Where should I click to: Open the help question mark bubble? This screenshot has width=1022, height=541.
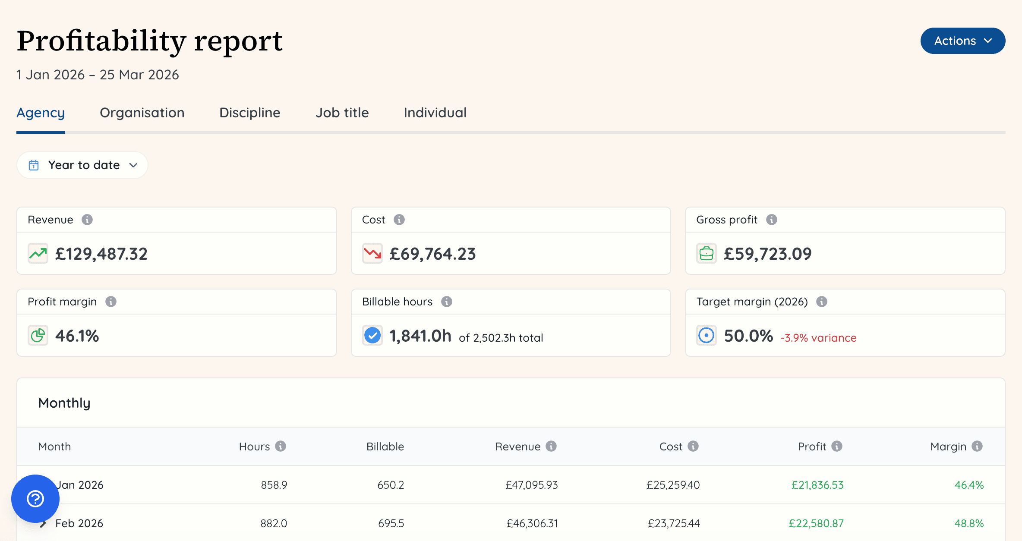coord(35,498)
